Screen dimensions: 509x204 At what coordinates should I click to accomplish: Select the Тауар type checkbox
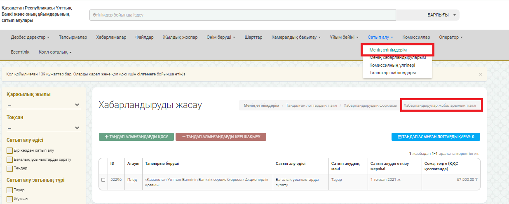click(10, 190)
